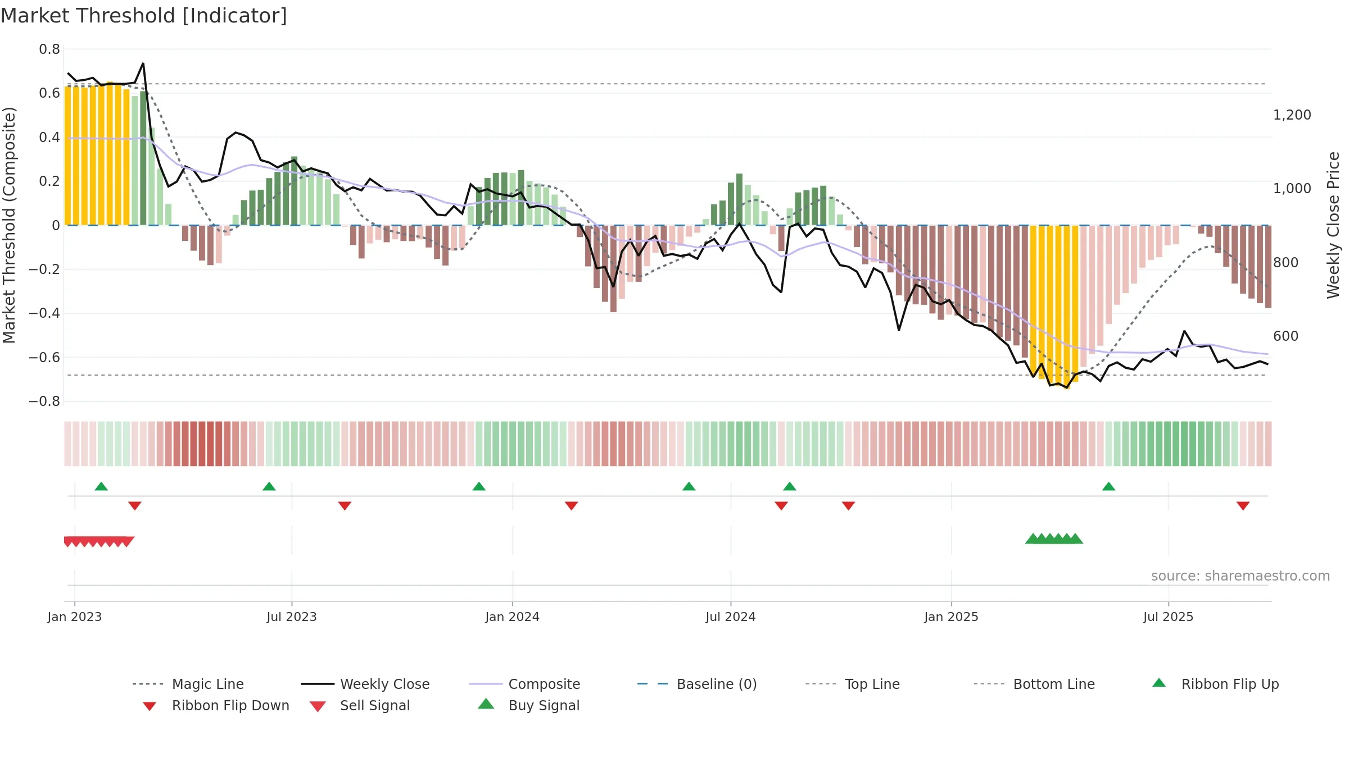The image size is (1349, 758).
Task: Click the Market Threshold [Indicator] chart title
Action: pyautogui.click(x=144, y=16)
